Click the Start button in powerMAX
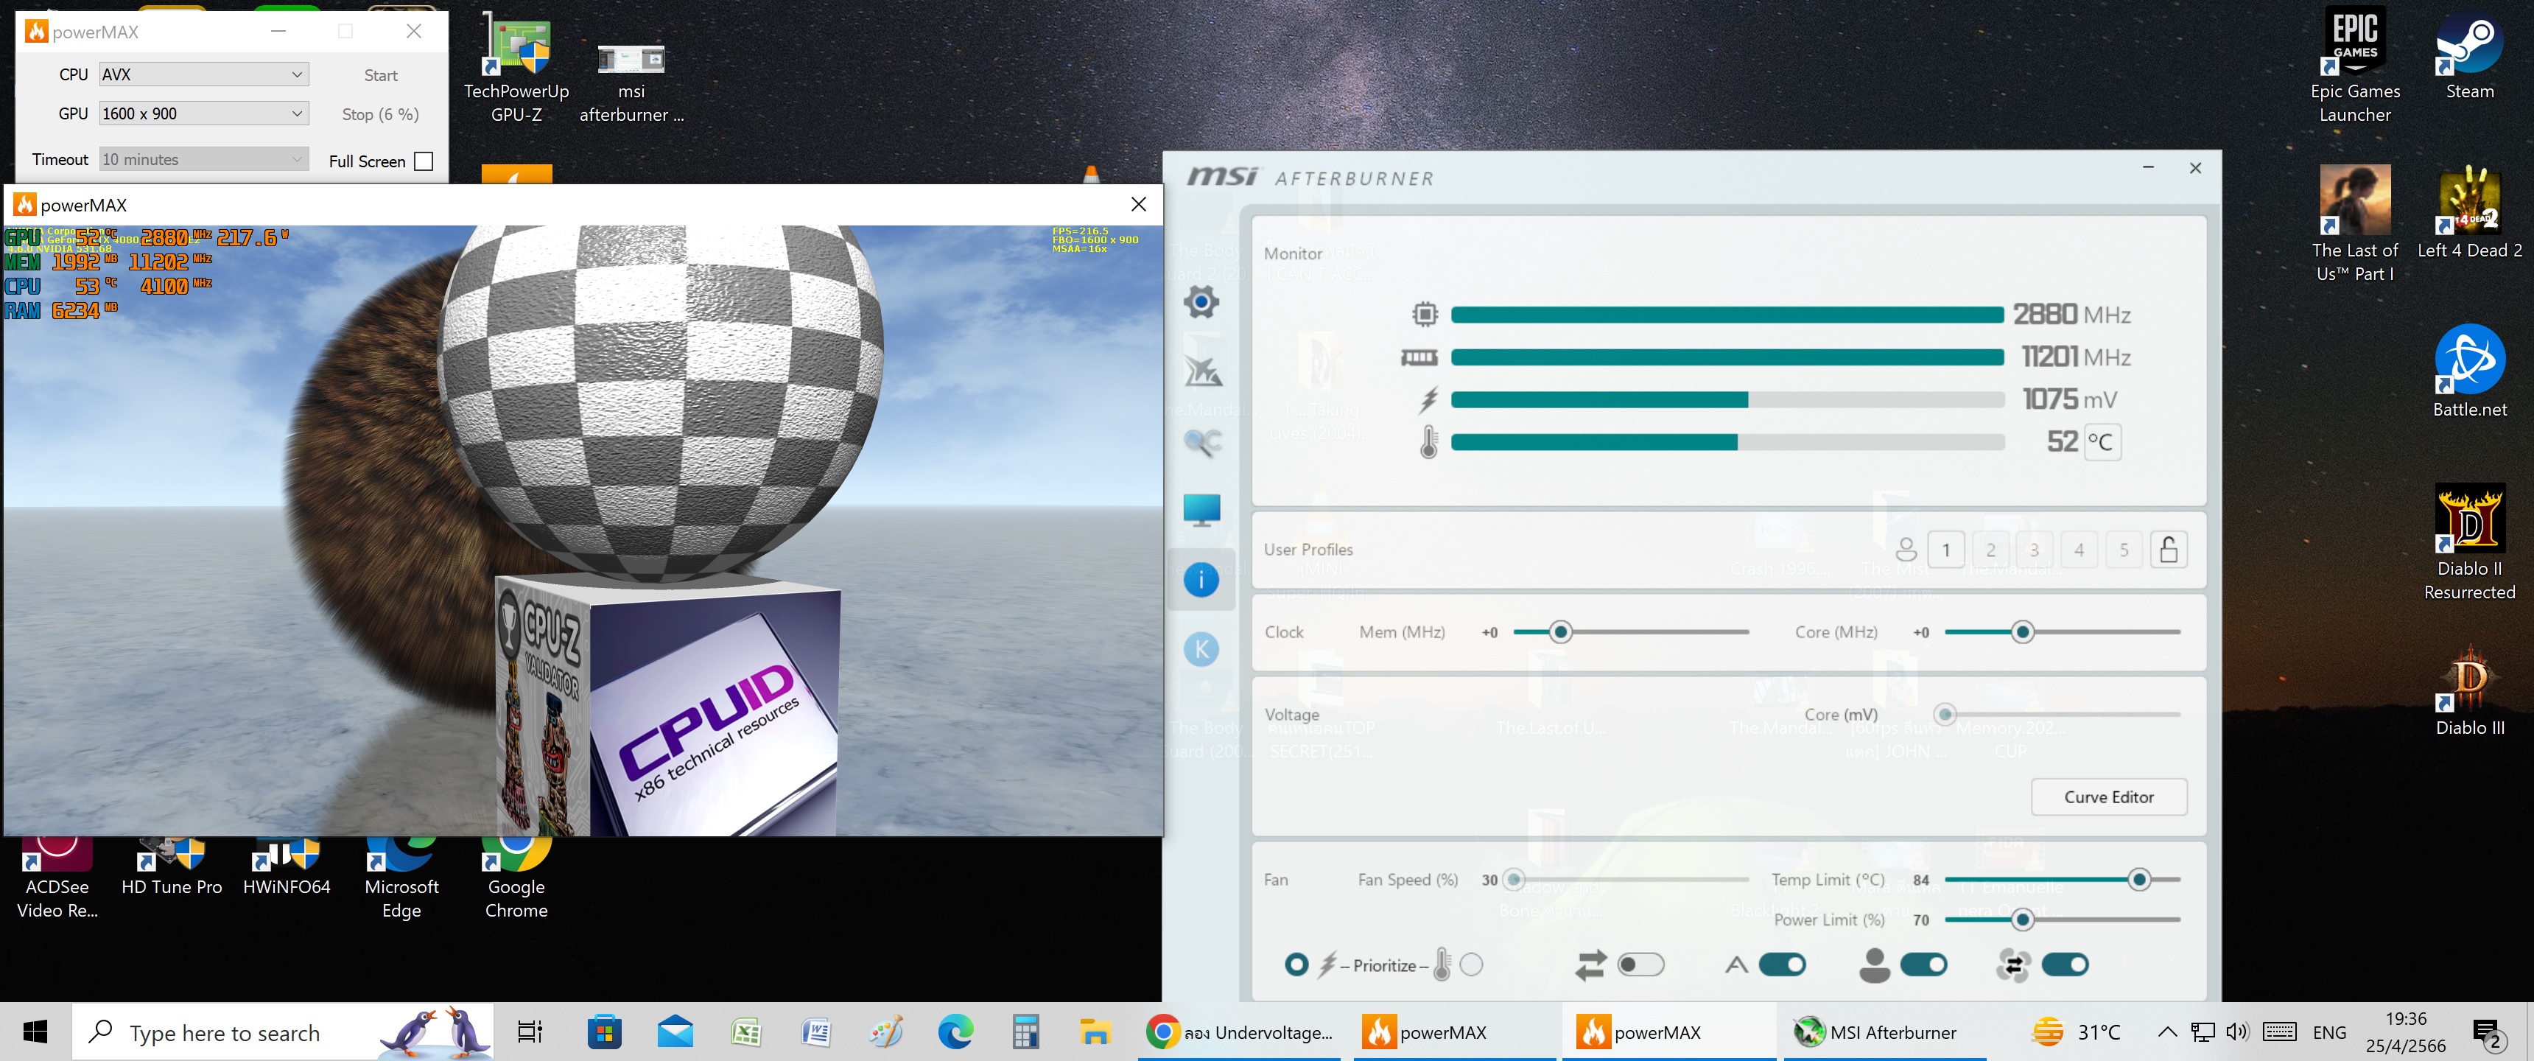2534x1061 pixels. tap(381, 75)
